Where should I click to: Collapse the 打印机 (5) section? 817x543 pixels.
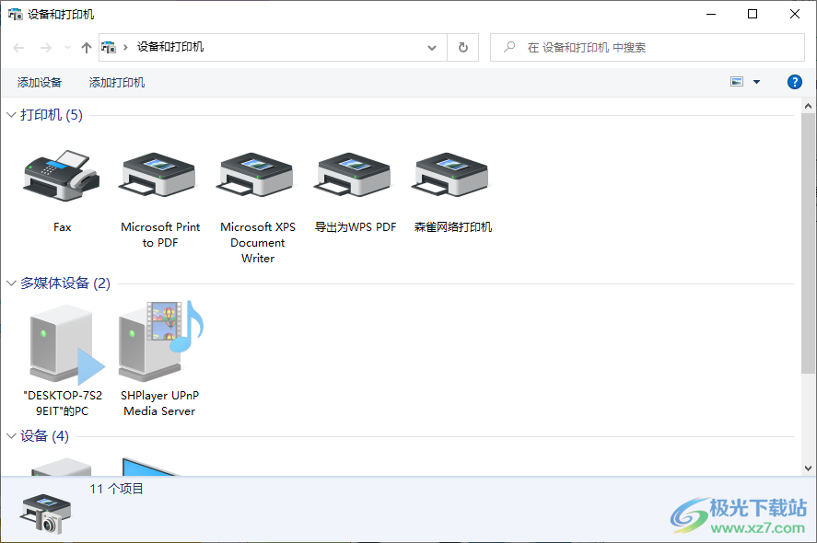click(9, 115)
